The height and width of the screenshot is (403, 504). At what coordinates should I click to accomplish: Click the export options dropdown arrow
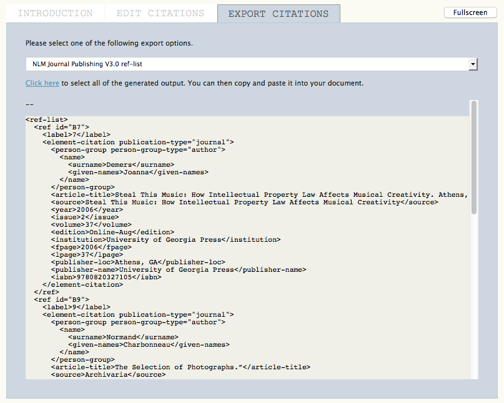tap(473, 64)
